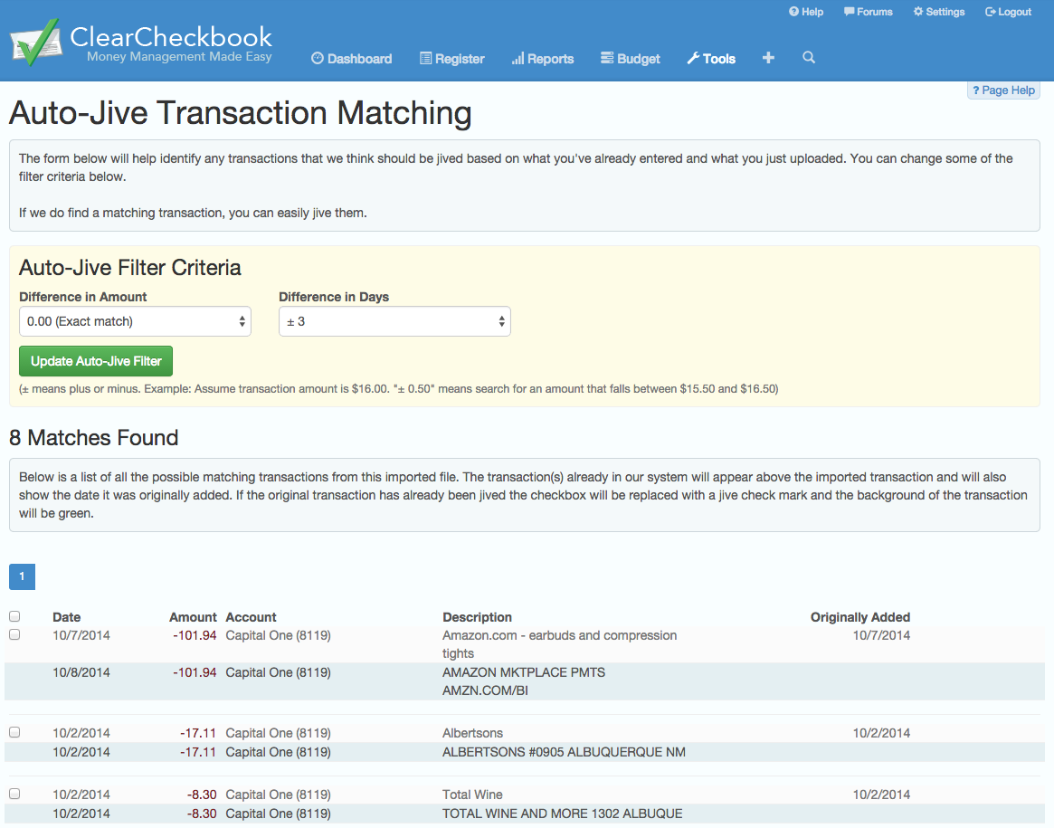Go to the Register page

click(451, 59)
